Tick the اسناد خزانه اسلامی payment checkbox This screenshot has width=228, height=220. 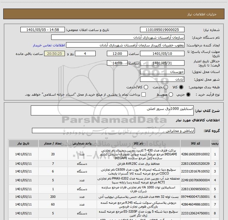tap(144, 94)
